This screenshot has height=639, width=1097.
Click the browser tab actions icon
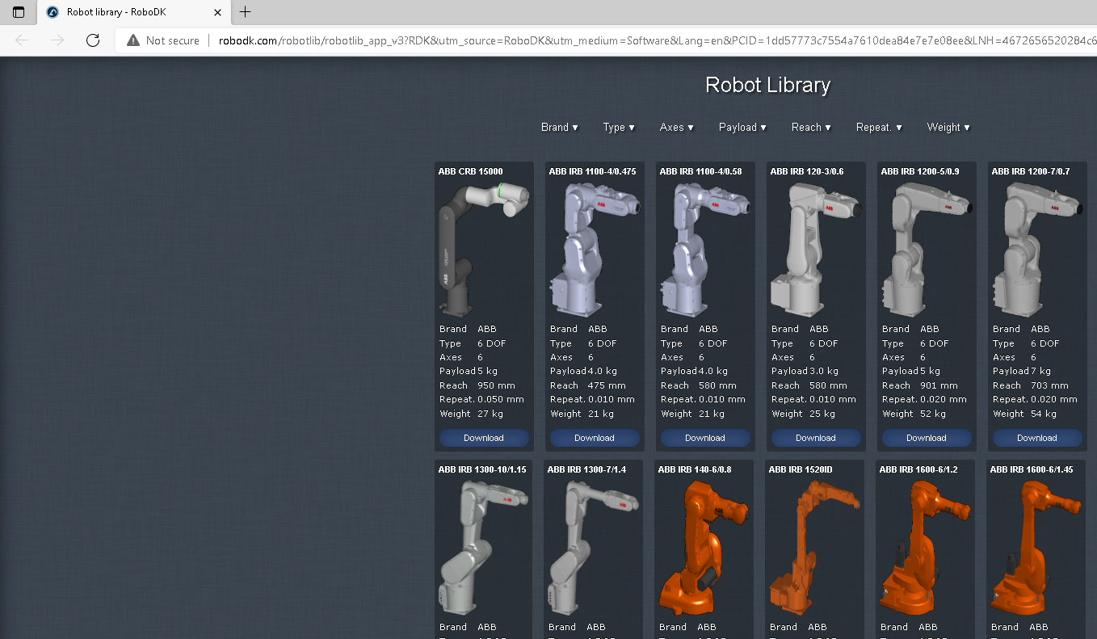tap(19, 12)
